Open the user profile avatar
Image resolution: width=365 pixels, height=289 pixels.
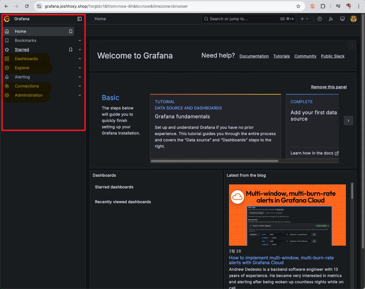354,19
